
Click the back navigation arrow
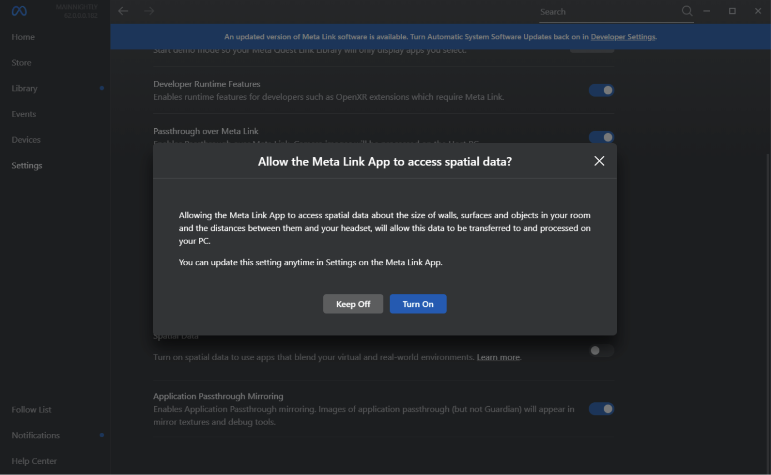tap(123, 11)
